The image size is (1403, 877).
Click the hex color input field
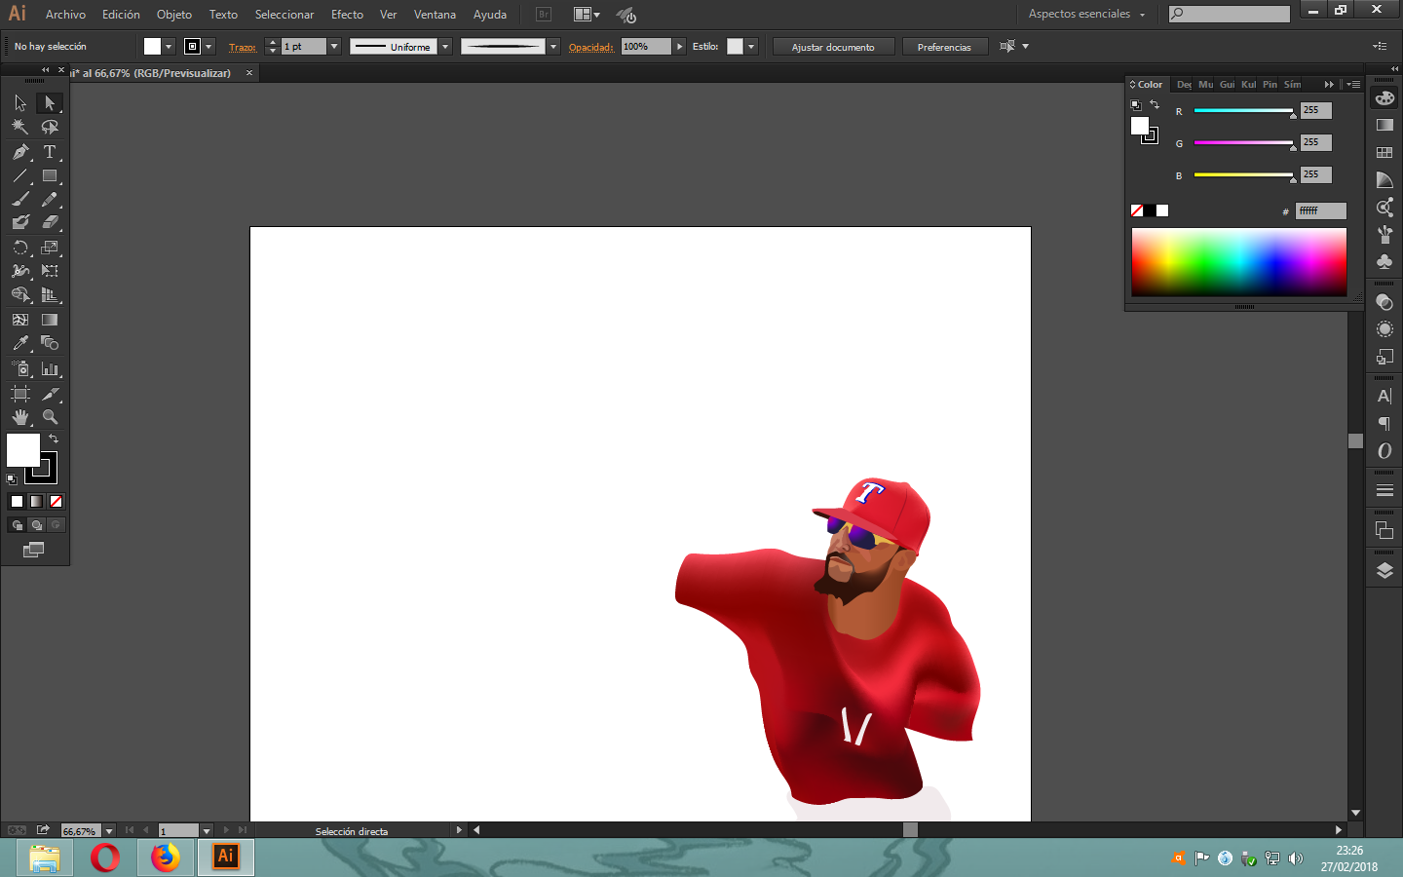[1320, 210]
